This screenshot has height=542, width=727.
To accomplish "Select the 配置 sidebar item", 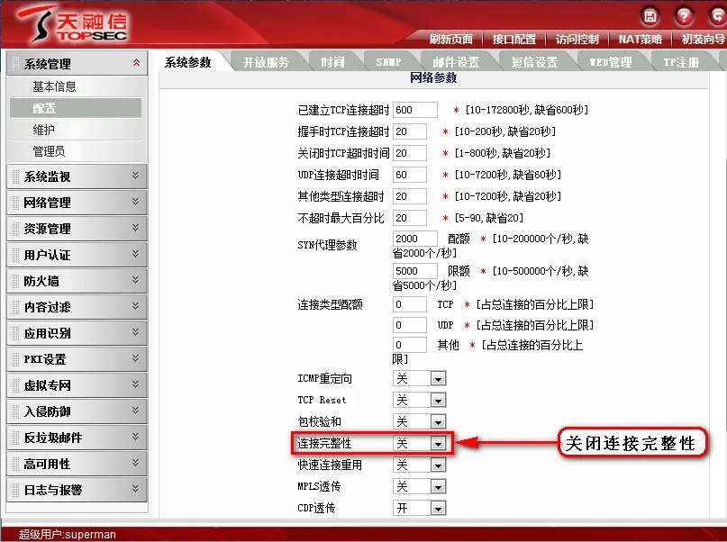I will click(76, 108).
